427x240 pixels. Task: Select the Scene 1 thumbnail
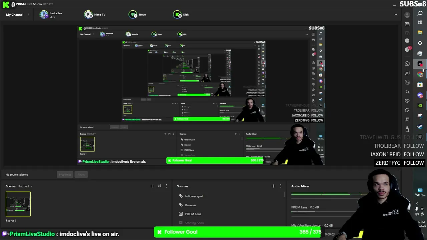coord(18,204)
